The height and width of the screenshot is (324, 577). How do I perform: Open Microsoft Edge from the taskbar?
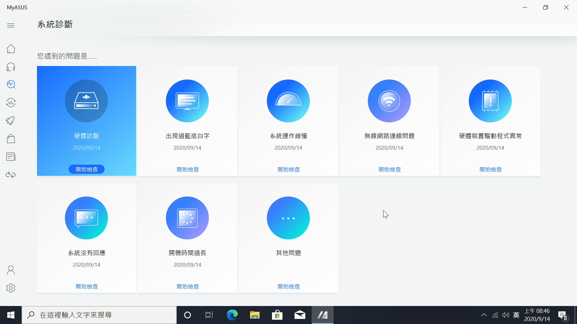[x=232, y=315]
